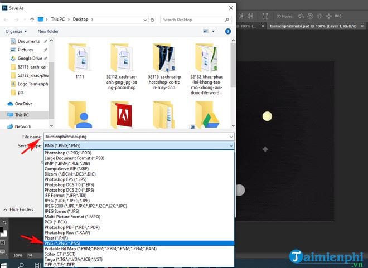
Task: Expand the address bar history dropdown
Action: pyautogui.click(x=146, y=20)
